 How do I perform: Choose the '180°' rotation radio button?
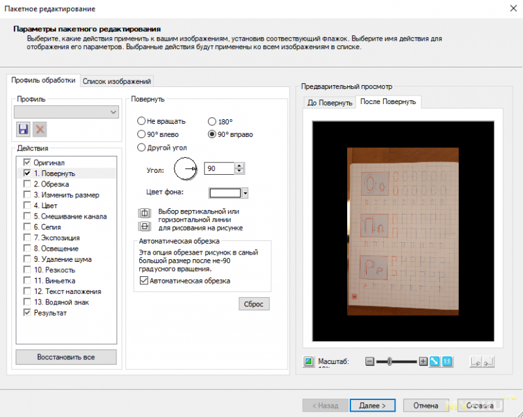coord(212,121)
